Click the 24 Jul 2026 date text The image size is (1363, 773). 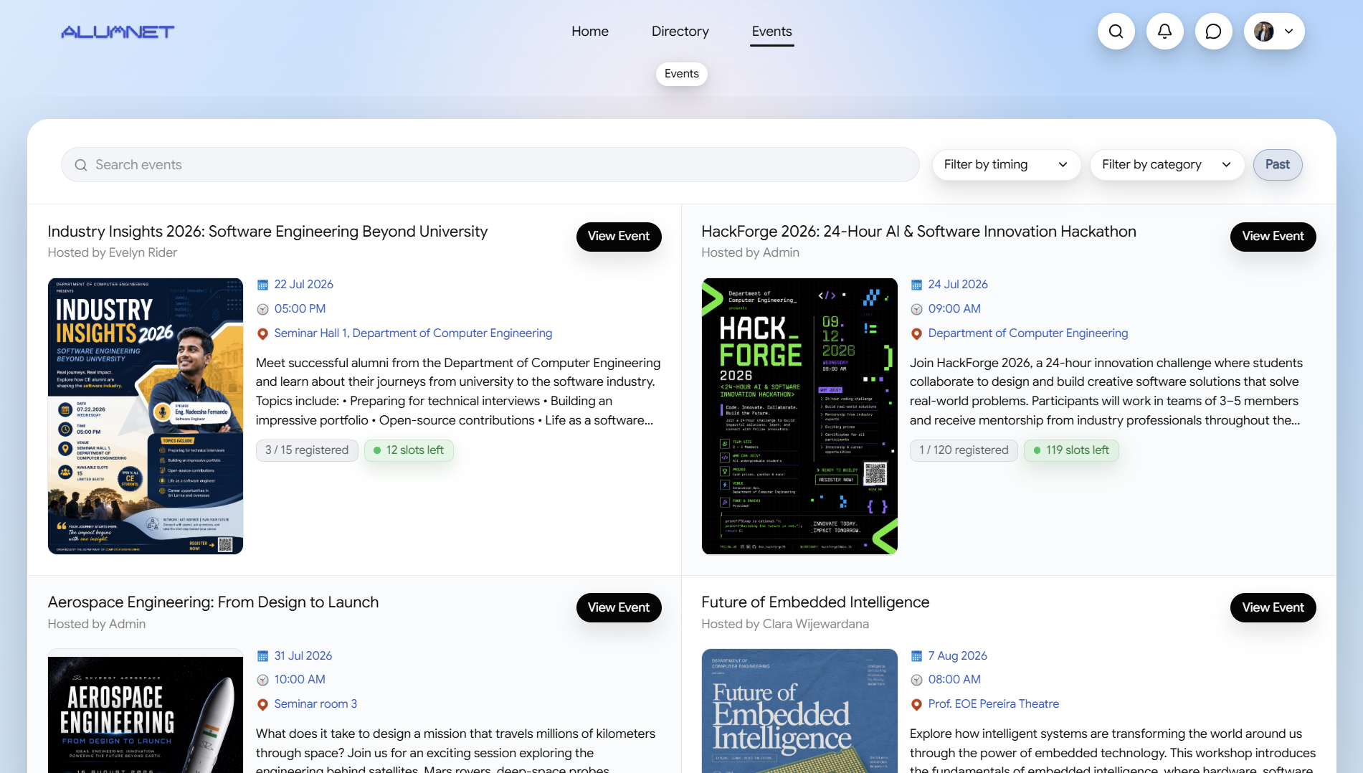(x=958, y=285)
